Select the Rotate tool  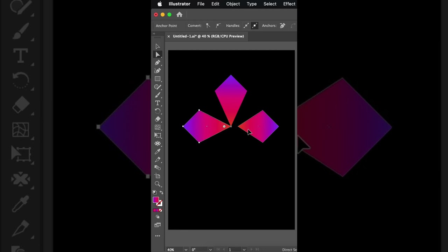click(157, 111)
